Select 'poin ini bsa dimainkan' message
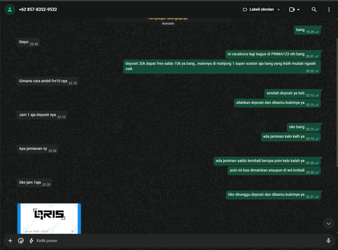This screenshot has width=338, height=250. click(x=274, y=170)
